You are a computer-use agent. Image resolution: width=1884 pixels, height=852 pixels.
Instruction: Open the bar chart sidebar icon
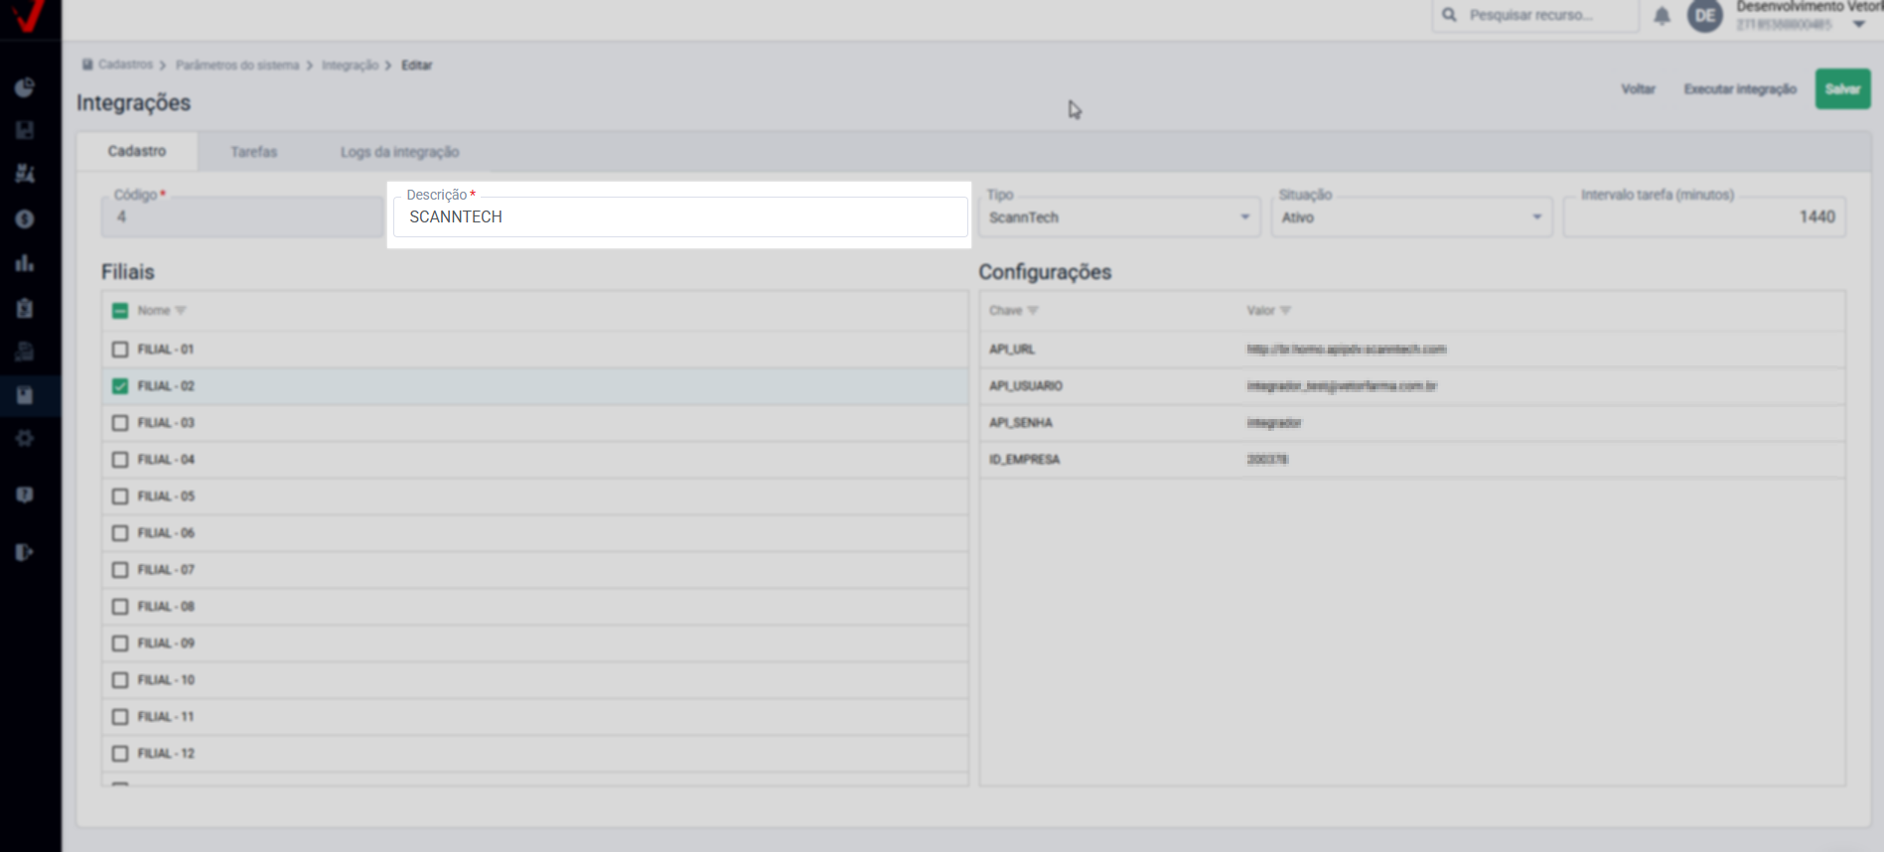point(25,263)
